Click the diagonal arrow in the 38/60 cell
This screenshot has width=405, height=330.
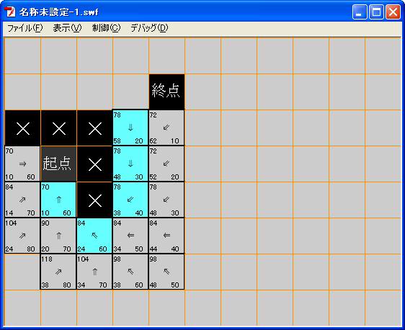(x=130, y=271)
